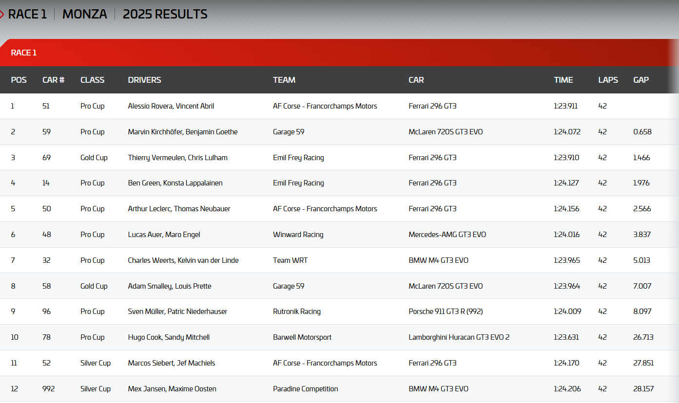The width and height of the screenshot is (679, 403).
Task: Click time 1:23.910
Action: tap(566, 158)
